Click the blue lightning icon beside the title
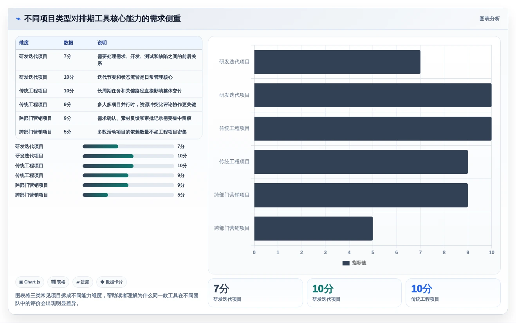The image size is (516, 323). tap(18, 19)
